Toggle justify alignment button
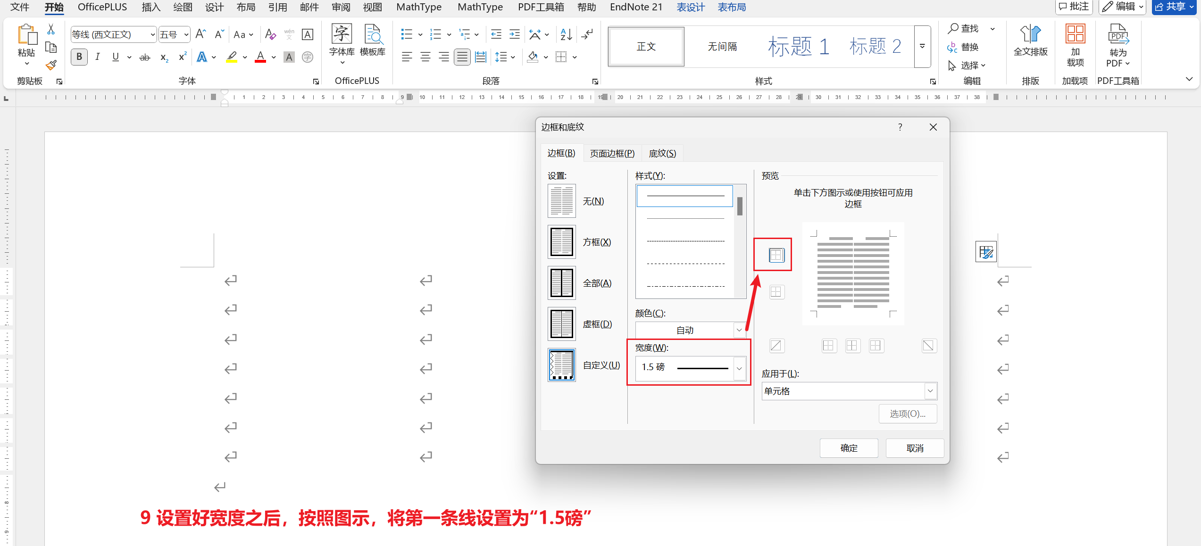The width and height of the screenshot is (1201, 546). 462,57
